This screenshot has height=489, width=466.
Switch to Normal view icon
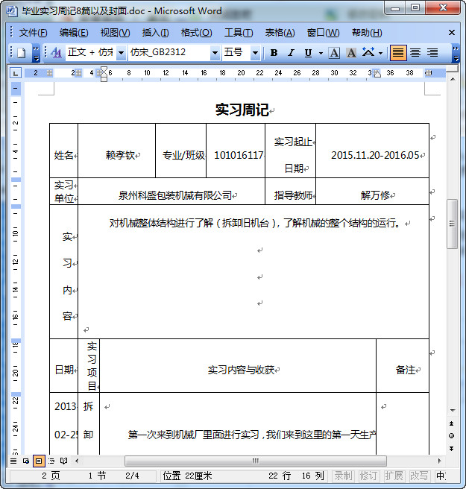coord(13,461)
